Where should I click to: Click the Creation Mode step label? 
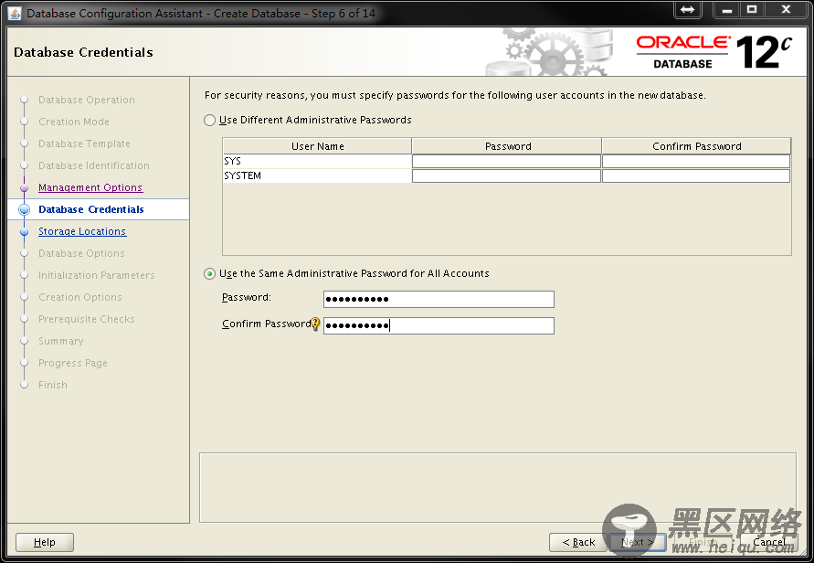pyautogui.click(x=74, y=122)
